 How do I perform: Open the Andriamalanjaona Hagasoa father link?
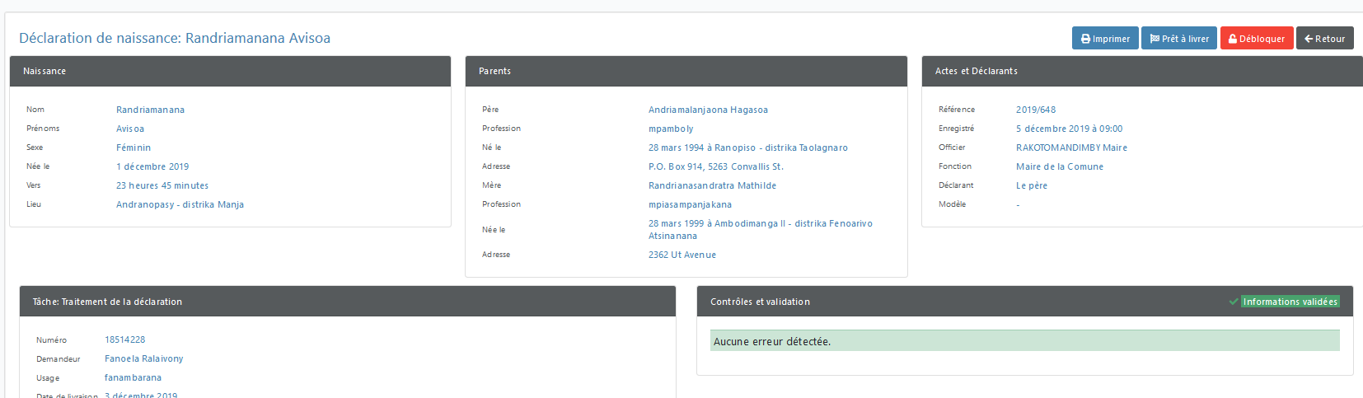click(x=708, y=110)
